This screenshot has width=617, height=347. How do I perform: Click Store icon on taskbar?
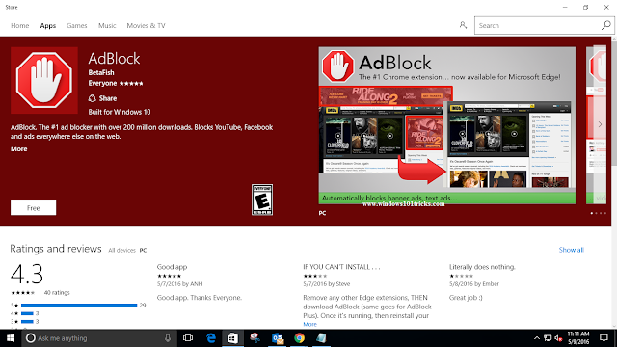[232, 338]
